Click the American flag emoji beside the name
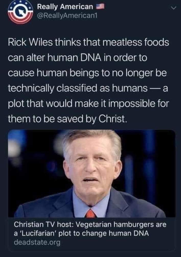The height and width of the screenshot is (257, 181). [100, 6]
